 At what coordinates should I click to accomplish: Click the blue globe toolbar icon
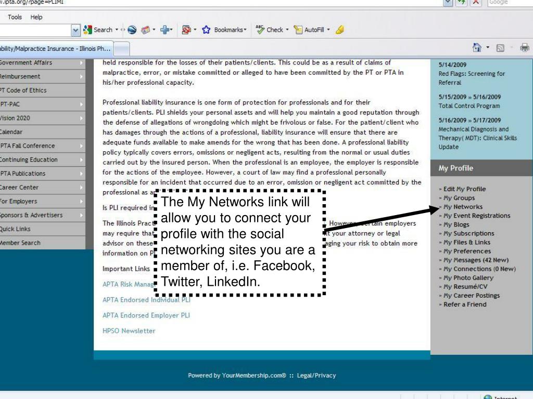pyautogui.click(x=132, y=30)
